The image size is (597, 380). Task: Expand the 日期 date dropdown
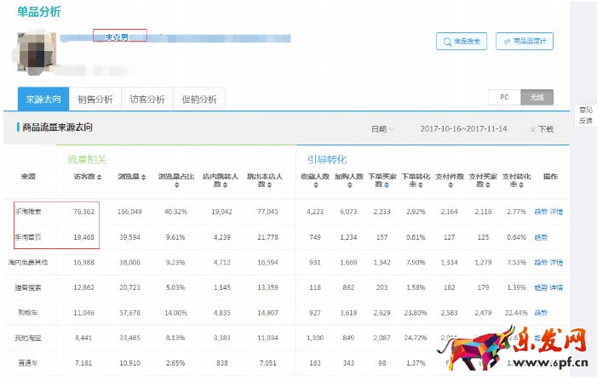click(x=382, y=129)
